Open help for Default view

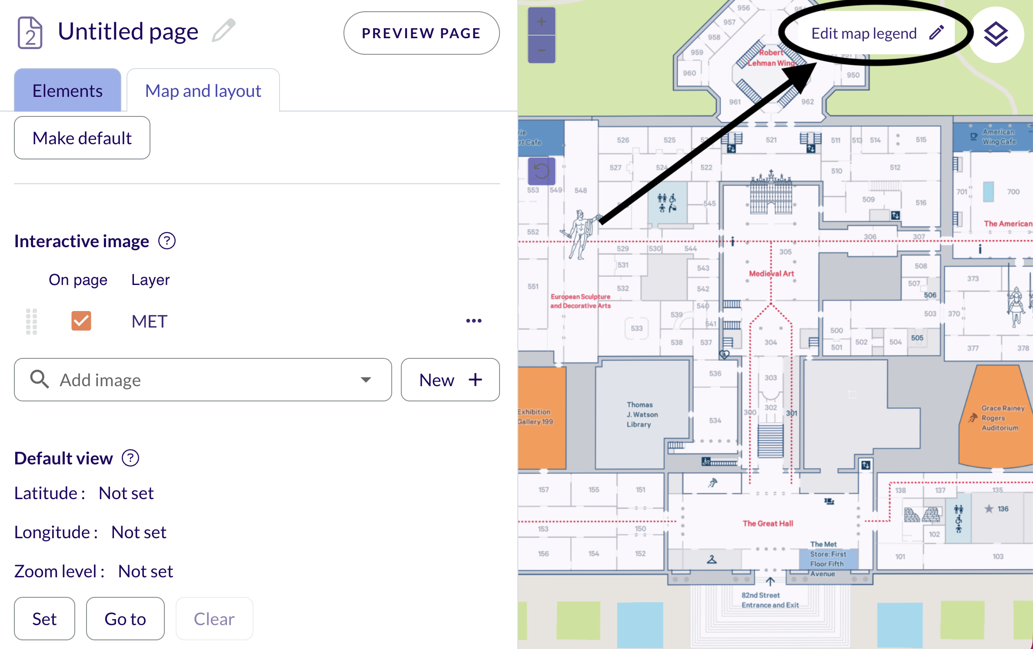coord(130,458)
